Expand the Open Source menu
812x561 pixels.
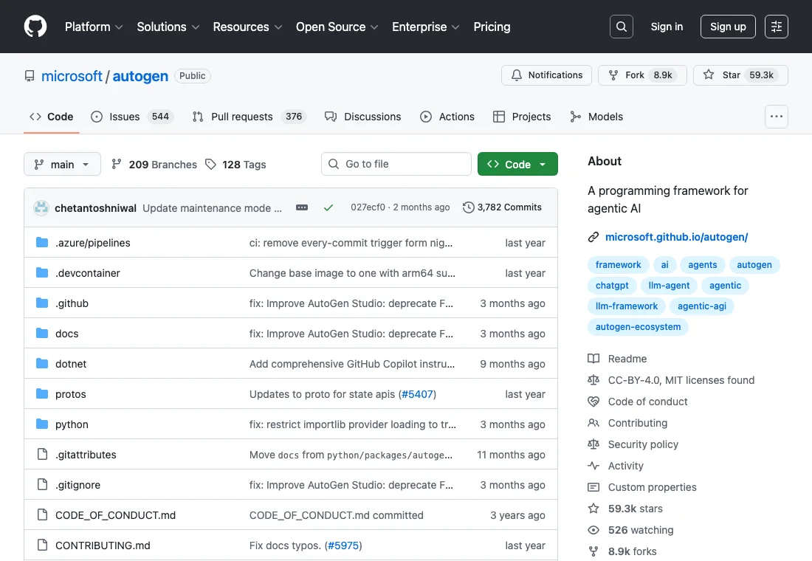337,27
